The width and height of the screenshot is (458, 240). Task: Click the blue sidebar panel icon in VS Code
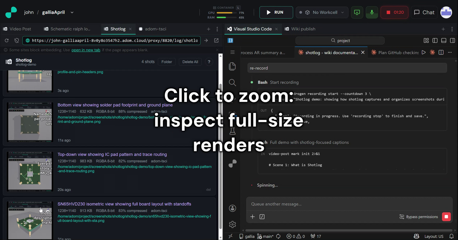click(230, 41)
